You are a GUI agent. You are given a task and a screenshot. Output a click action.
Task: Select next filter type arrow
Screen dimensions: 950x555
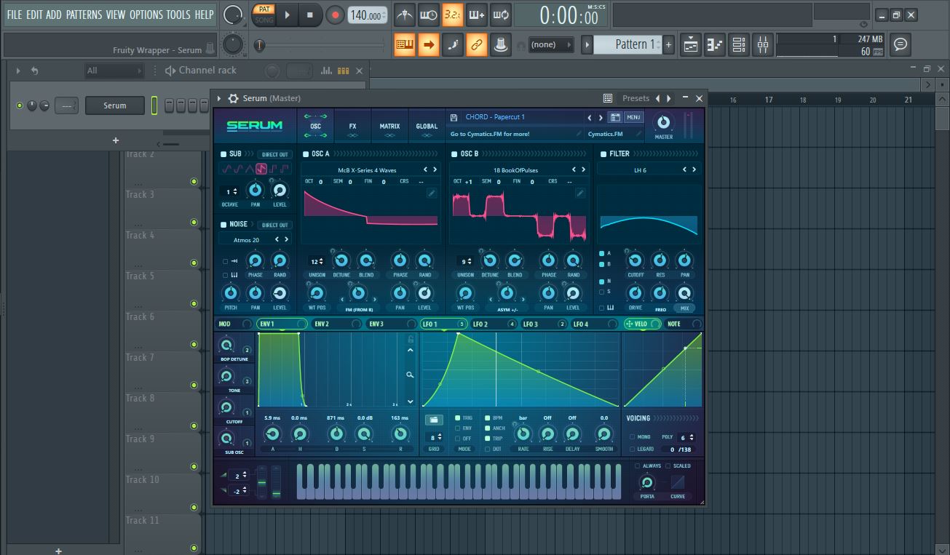pyautogui.click(x=694, y=169)
